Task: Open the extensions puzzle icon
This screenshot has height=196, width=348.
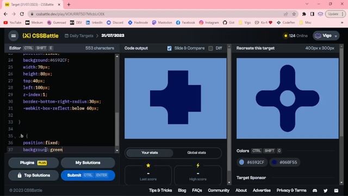Action: point(304,14)
